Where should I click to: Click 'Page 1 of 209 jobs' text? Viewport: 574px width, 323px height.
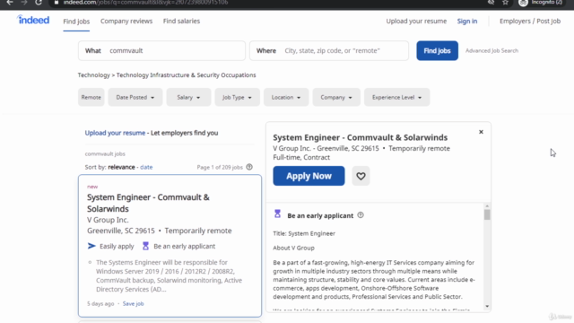point(220,168)
